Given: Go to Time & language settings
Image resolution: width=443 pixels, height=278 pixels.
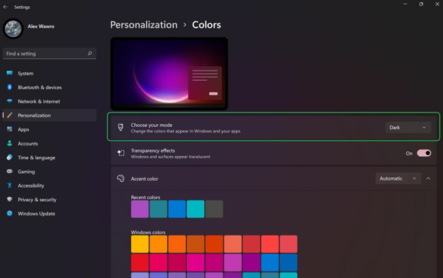Looking at the screenshot, I should [36, 157].
